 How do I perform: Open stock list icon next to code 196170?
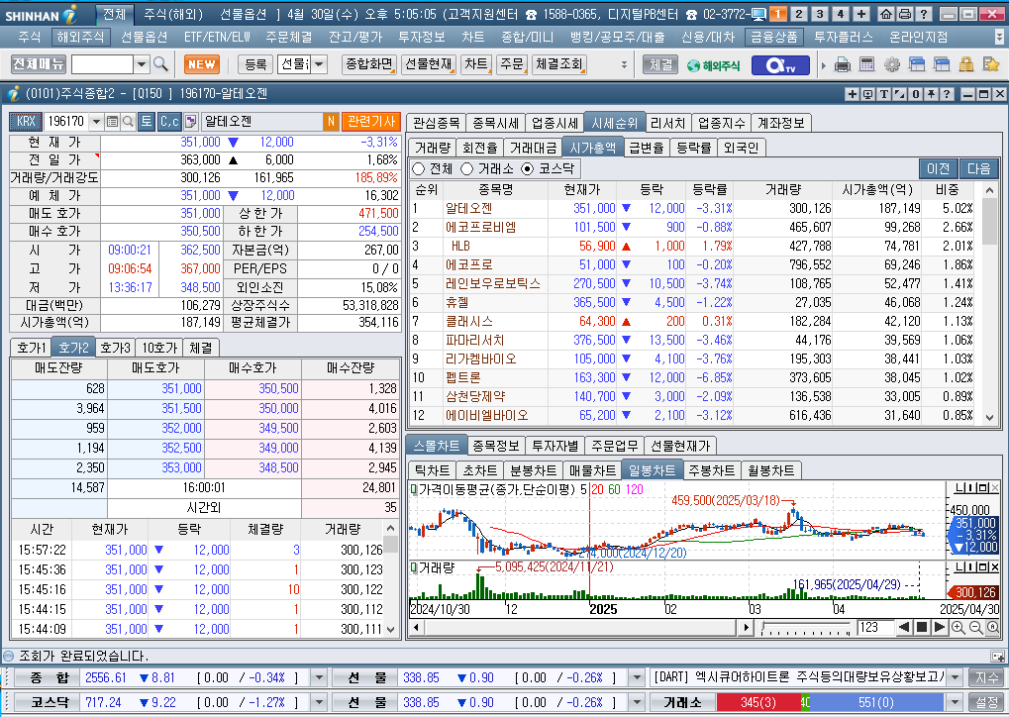coord(113,121)
